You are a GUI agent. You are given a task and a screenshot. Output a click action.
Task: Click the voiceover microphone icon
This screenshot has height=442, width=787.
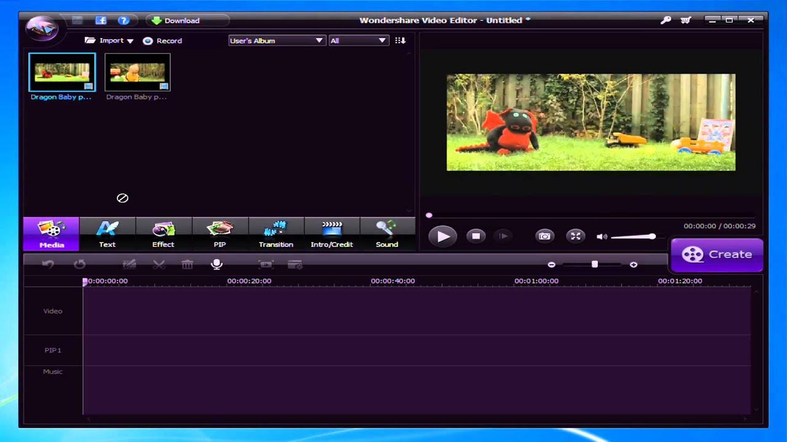click(x=216, y=265)
